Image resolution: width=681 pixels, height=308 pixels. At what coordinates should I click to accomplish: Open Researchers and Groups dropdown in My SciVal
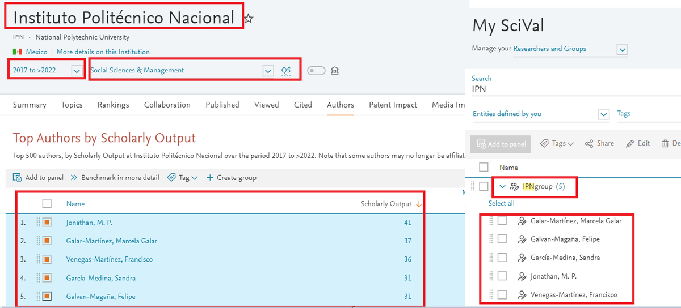tap(623, 49)
